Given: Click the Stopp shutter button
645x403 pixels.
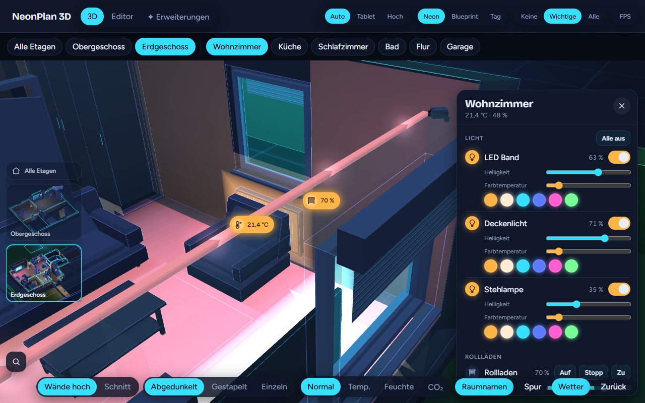Looking at the screenshot, I should click(594, 372).
